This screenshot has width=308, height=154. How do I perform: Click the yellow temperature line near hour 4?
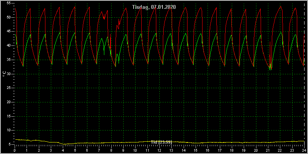point(63,144)
